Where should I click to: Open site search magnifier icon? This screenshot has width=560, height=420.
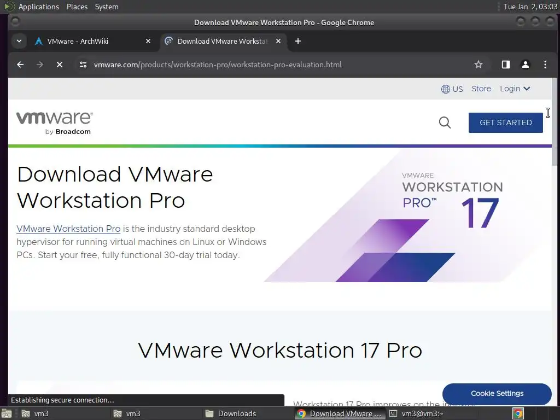445,122
